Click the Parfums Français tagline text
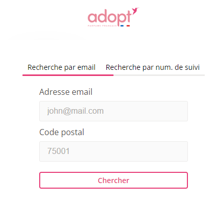The image size is (219, 206). (102, 26)
